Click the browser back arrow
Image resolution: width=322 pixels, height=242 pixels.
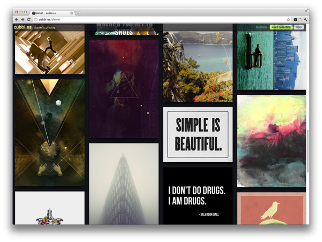pyautogui.click(x=16, y=19)
